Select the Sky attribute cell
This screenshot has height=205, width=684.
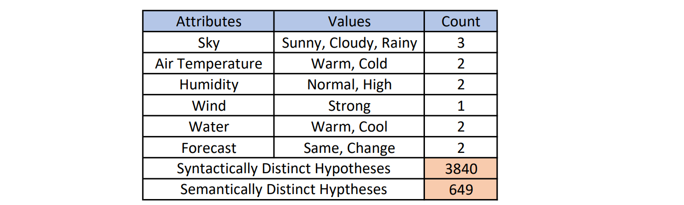[x=208, y=43]
